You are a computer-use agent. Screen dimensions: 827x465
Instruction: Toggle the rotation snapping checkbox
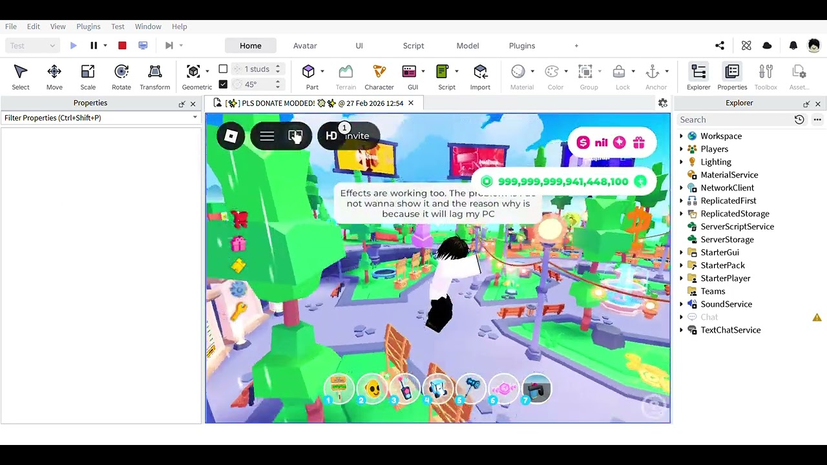click(x=223, y=84)
